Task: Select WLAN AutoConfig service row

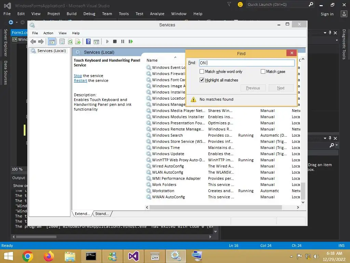Action: coord(223,172)
